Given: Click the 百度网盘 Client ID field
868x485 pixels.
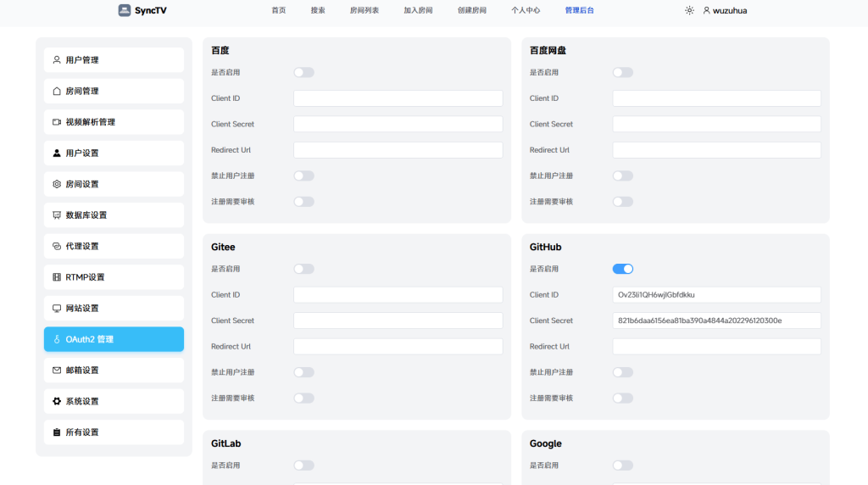Looking at the screenshot, I should tap(717, 98).
